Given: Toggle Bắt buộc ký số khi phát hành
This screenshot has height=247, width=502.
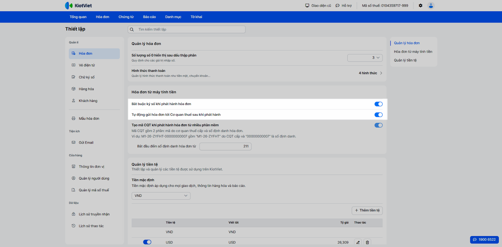Looking at the screenshot, I should point(378,104).
